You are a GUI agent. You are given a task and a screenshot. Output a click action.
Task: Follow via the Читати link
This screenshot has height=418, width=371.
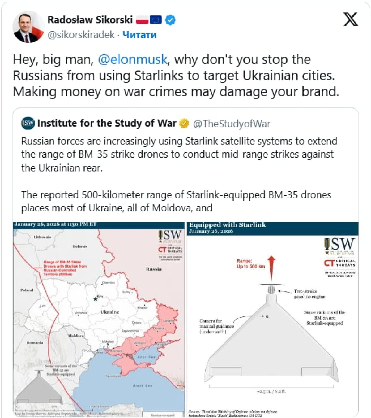(139, 35)
